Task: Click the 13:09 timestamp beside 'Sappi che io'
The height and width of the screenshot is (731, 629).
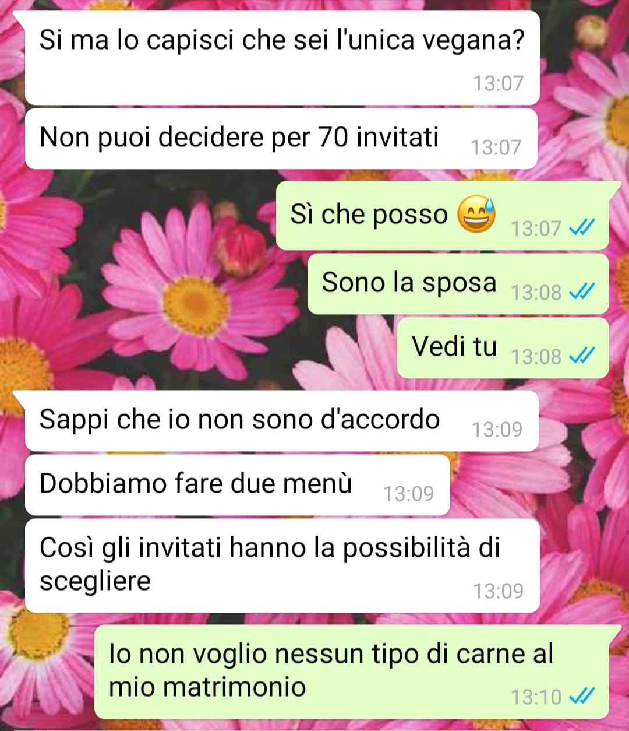Action: (x=497, y=430)
